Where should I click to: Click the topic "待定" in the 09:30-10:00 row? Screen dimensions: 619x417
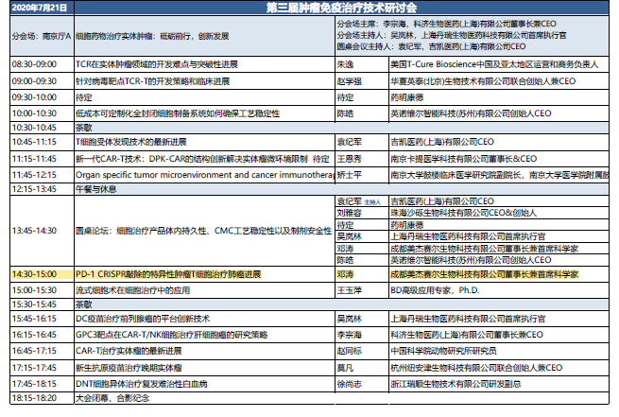pyautogui.click(x=84, y=97)
